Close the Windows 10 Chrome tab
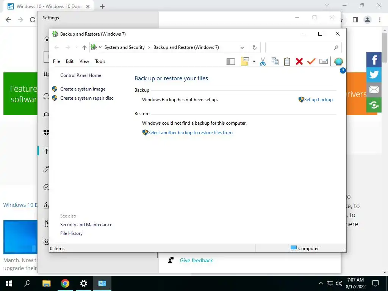The image size is (388, 291). tap(88, 6)
